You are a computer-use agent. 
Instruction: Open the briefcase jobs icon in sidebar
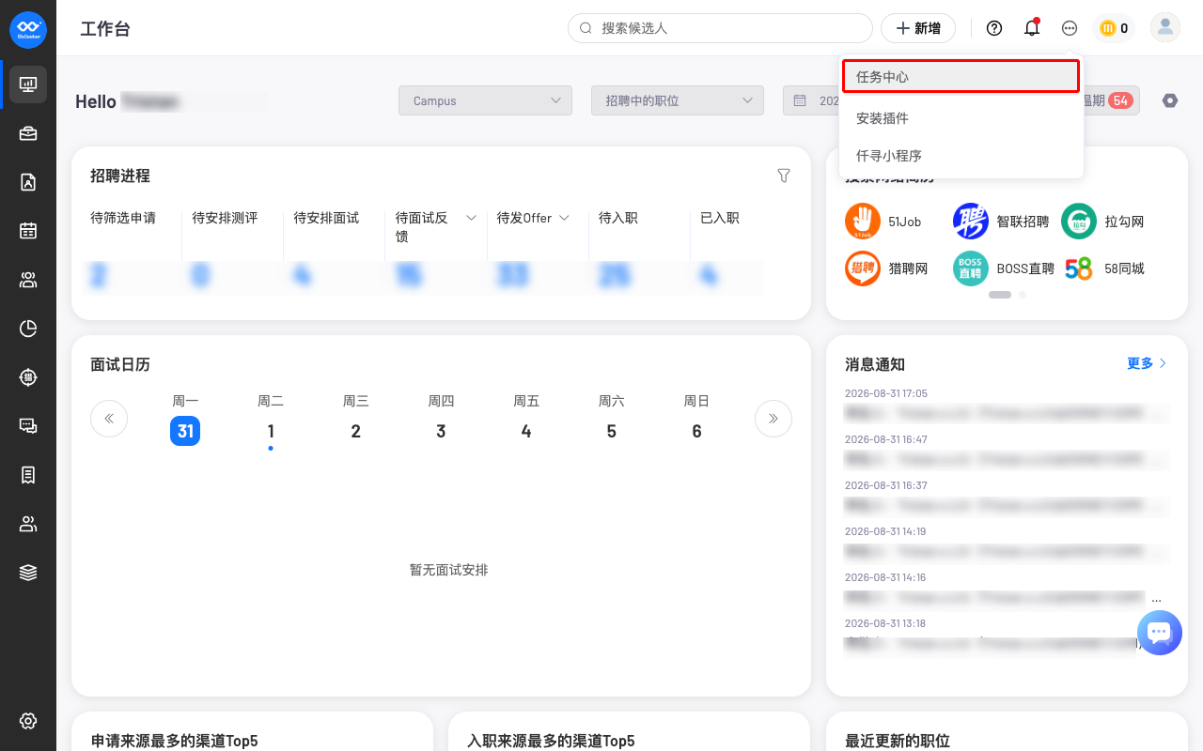[x=28, y=133]
